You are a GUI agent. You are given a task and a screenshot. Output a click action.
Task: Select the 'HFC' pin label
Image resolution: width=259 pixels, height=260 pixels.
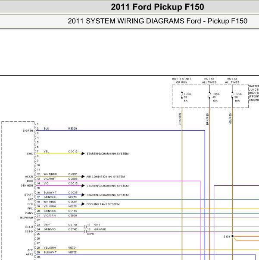[30, 204]
